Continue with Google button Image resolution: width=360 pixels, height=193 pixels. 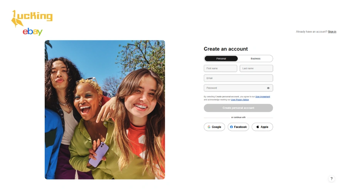coord(214,127)
